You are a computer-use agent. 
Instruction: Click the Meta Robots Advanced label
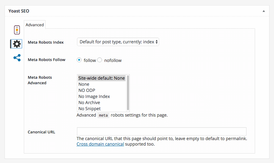pos(40,80)
